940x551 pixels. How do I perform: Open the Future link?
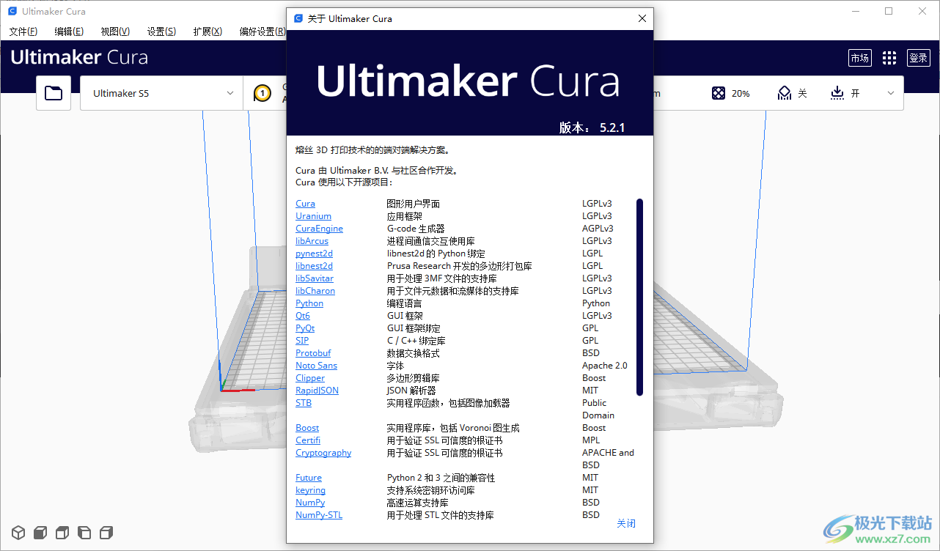(x=309, y=478)
